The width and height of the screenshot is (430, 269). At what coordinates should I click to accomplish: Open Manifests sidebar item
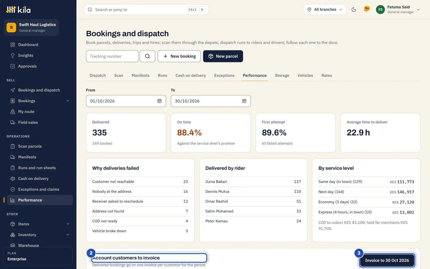40,157
